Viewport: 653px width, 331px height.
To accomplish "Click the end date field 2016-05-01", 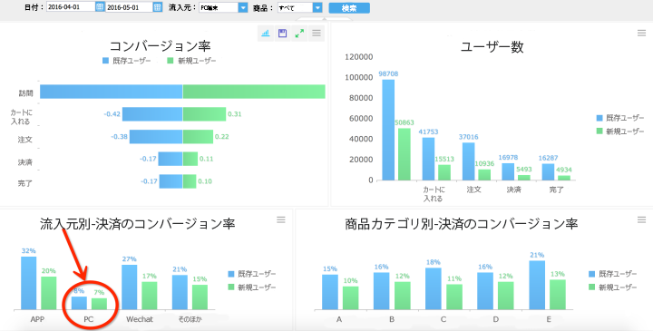I will tap(129, 7).
